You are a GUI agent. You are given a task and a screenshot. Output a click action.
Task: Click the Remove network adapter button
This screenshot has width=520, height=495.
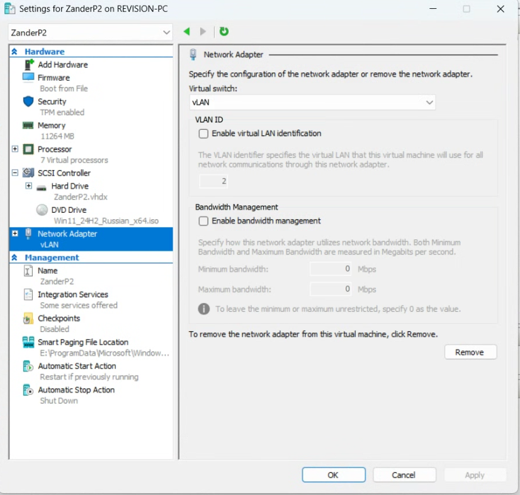pos(470,352)
